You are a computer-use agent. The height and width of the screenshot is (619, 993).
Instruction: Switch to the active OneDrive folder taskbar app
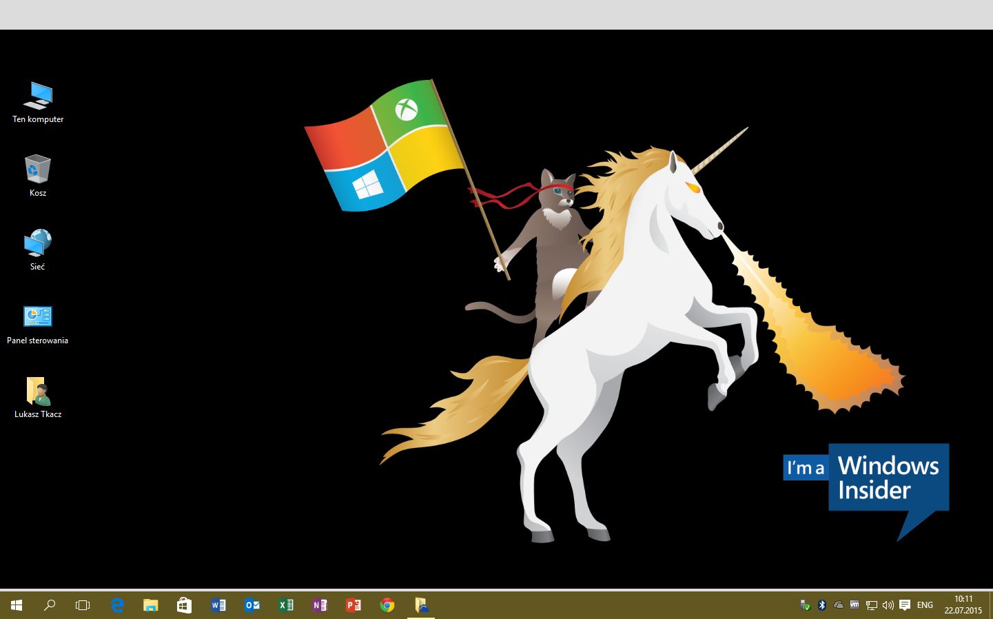[x=421, y=605]
